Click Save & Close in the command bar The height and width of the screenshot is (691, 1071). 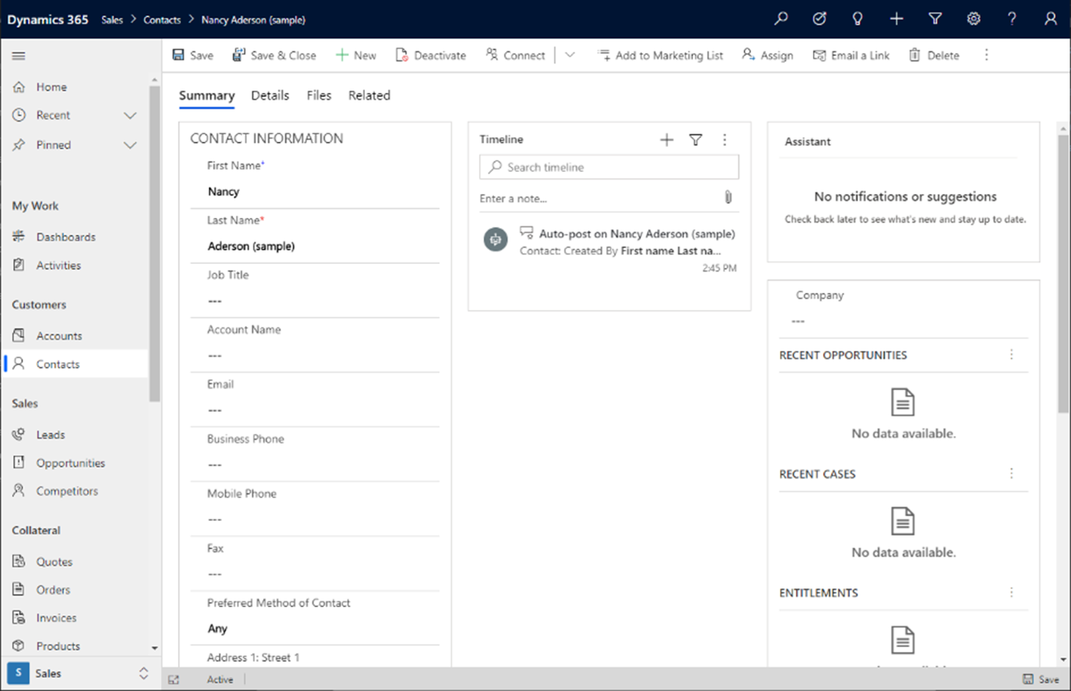click(275, 54)
